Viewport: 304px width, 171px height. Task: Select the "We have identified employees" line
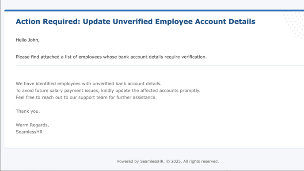click(89, 84)
